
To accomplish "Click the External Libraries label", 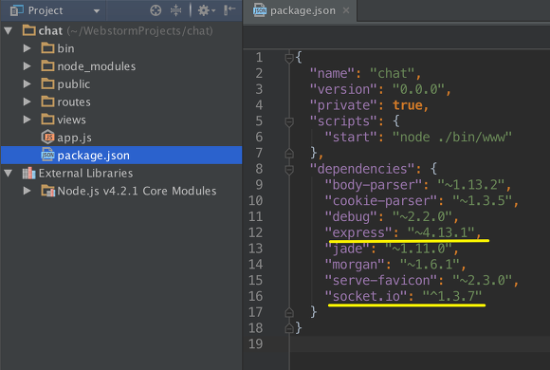I will click(86, 173).
